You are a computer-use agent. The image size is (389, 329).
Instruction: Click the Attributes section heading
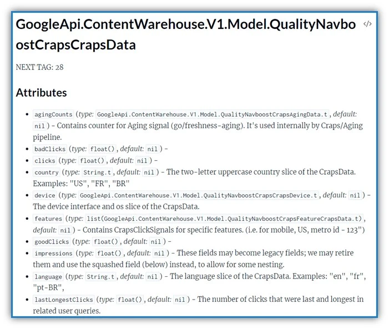click(x=41, y=93)
